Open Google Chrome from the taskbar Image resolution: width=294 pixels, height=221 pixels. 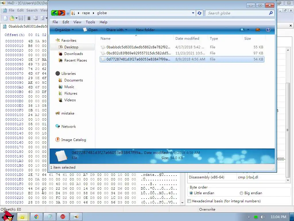[36, 217]
